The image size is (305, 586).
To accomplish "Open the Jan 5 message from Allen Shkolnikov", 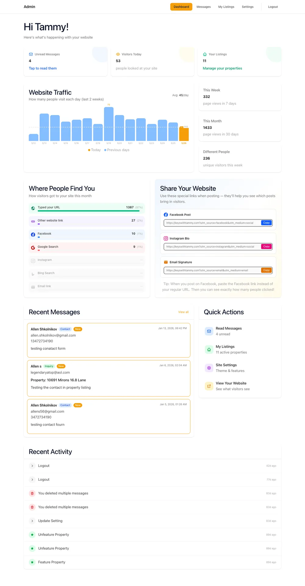I will 109,416.
